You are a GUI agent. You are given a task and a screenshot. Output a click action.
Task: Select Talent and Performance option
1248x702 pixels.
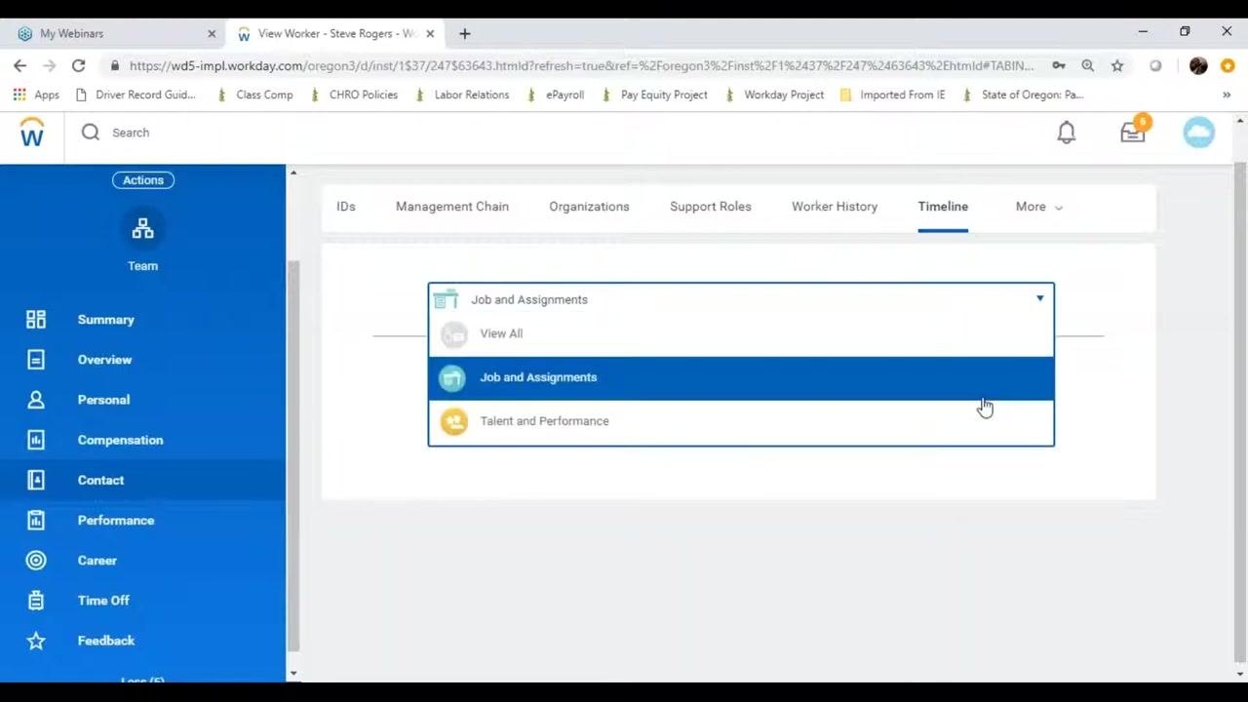click(741, 421)
